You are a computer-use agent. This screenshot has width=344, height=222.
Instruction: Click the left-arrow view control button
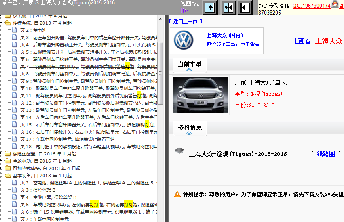(245, 8)
